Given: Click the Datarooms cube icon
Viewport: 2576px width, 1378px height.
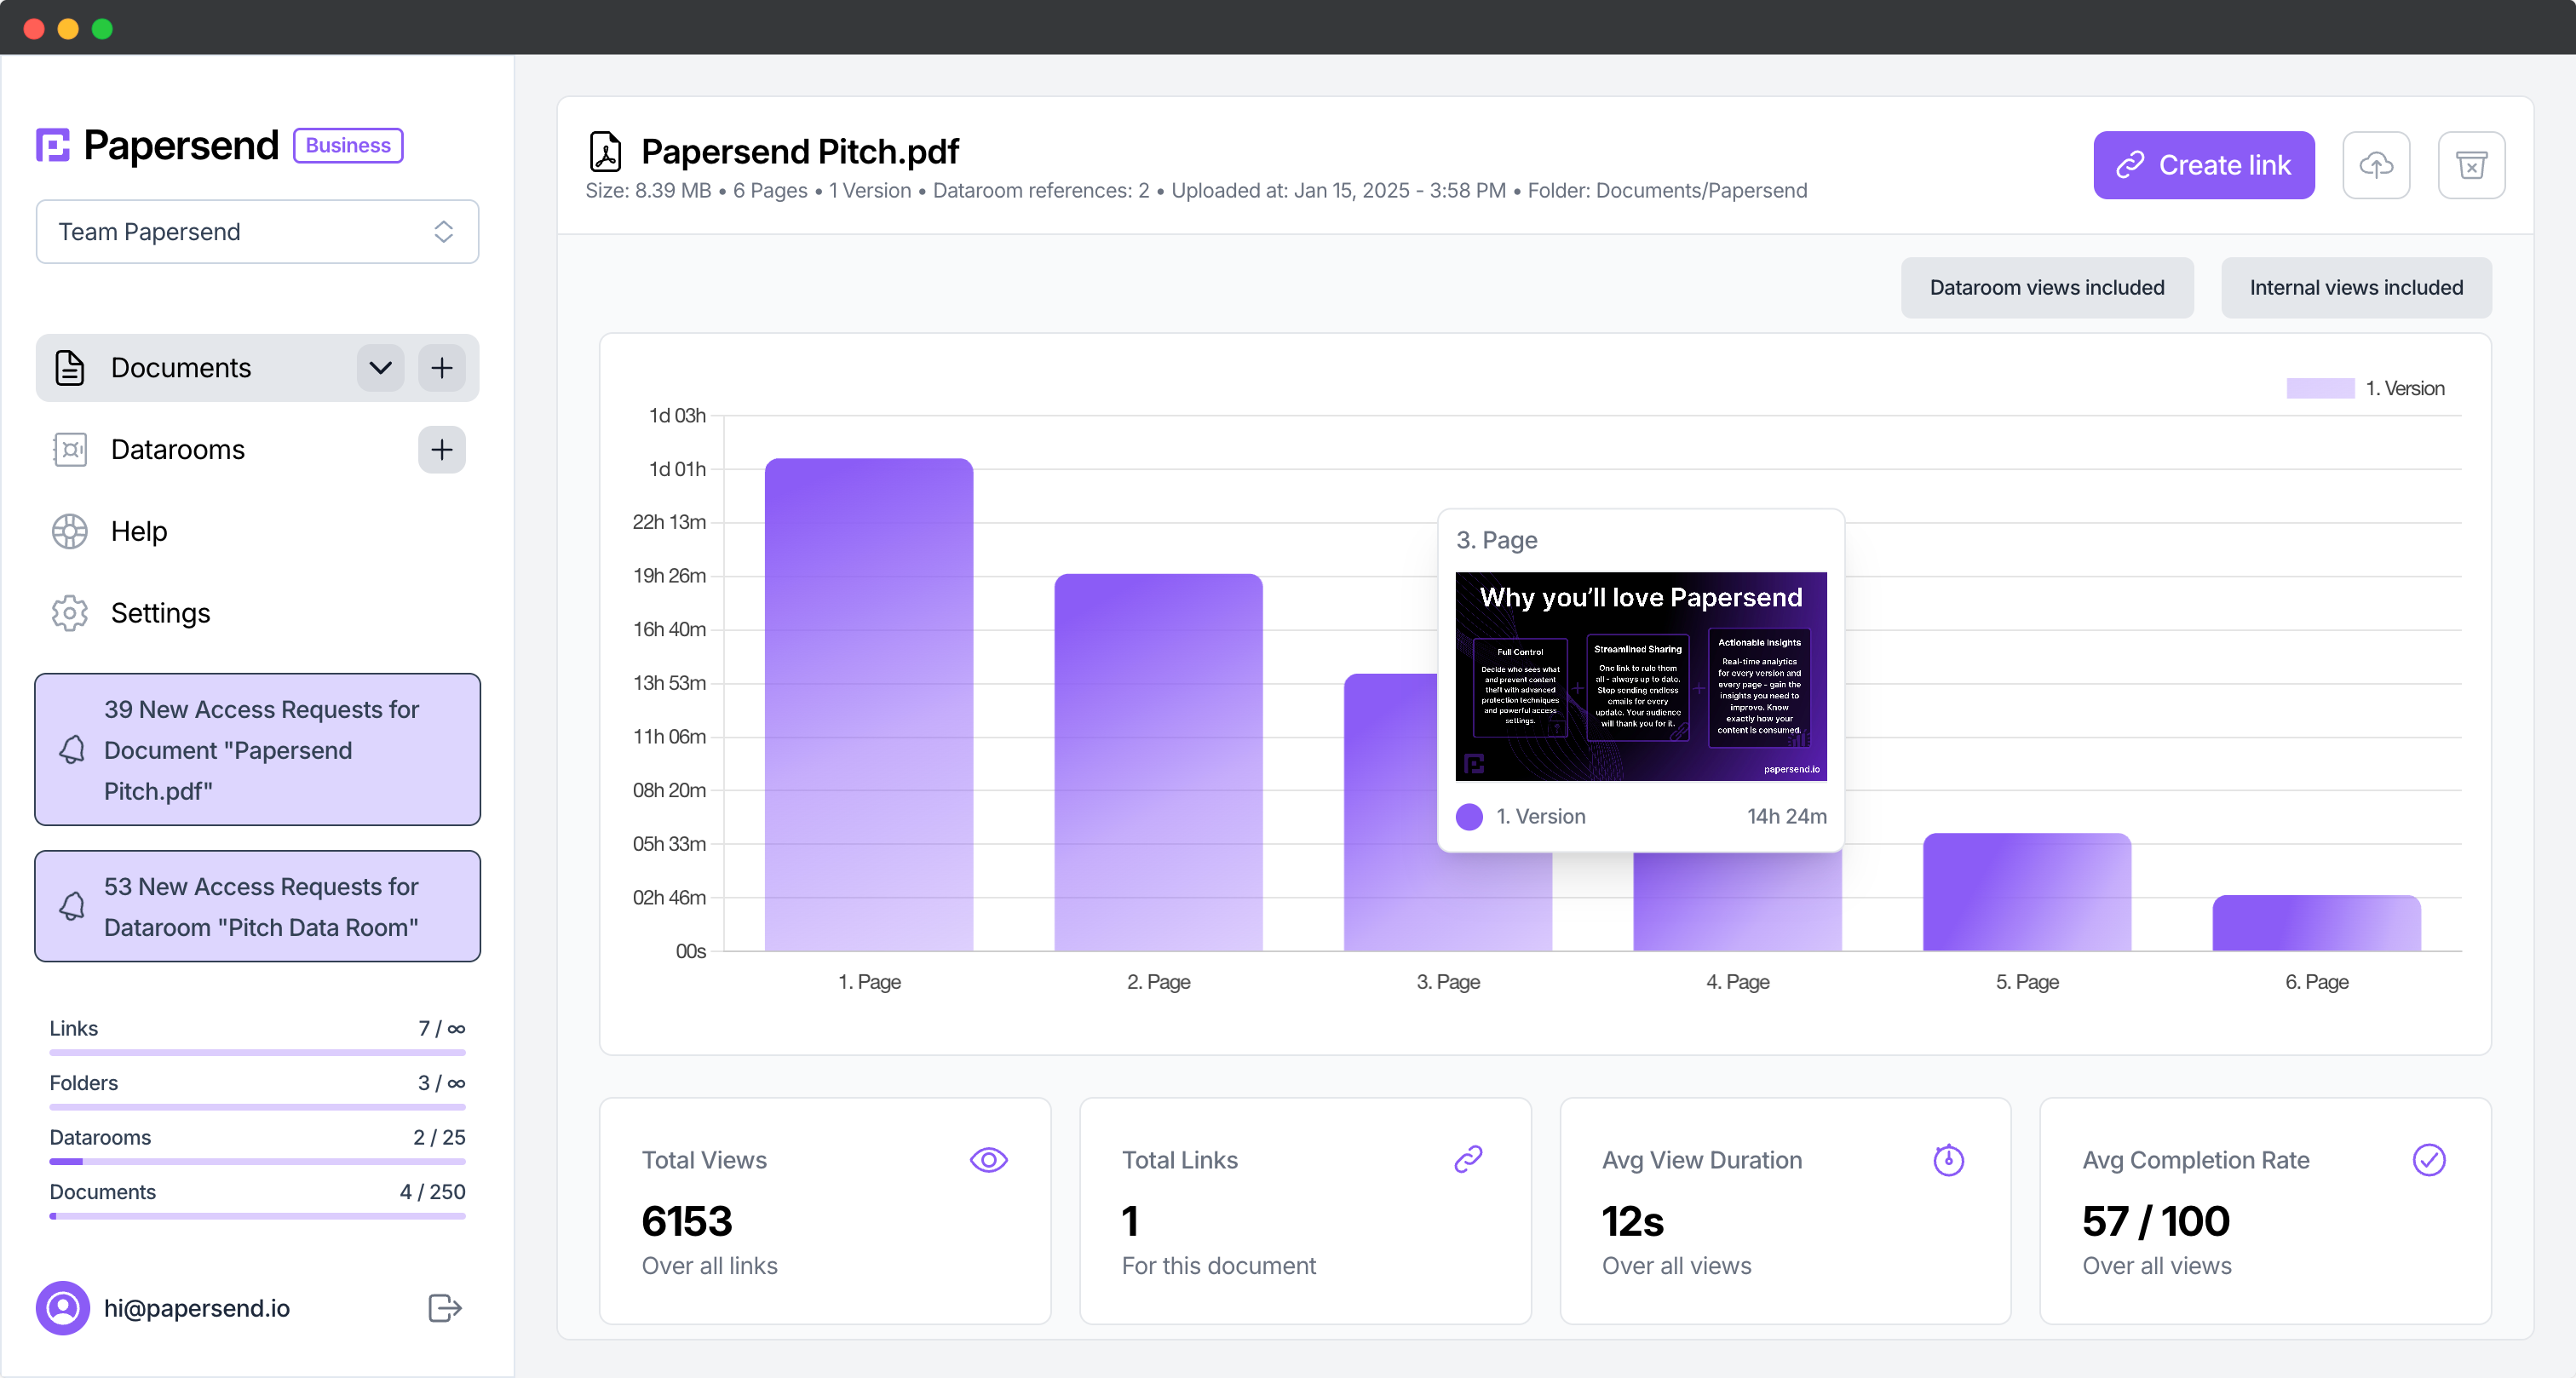Looking at the screenshot, I should (68, 450).
